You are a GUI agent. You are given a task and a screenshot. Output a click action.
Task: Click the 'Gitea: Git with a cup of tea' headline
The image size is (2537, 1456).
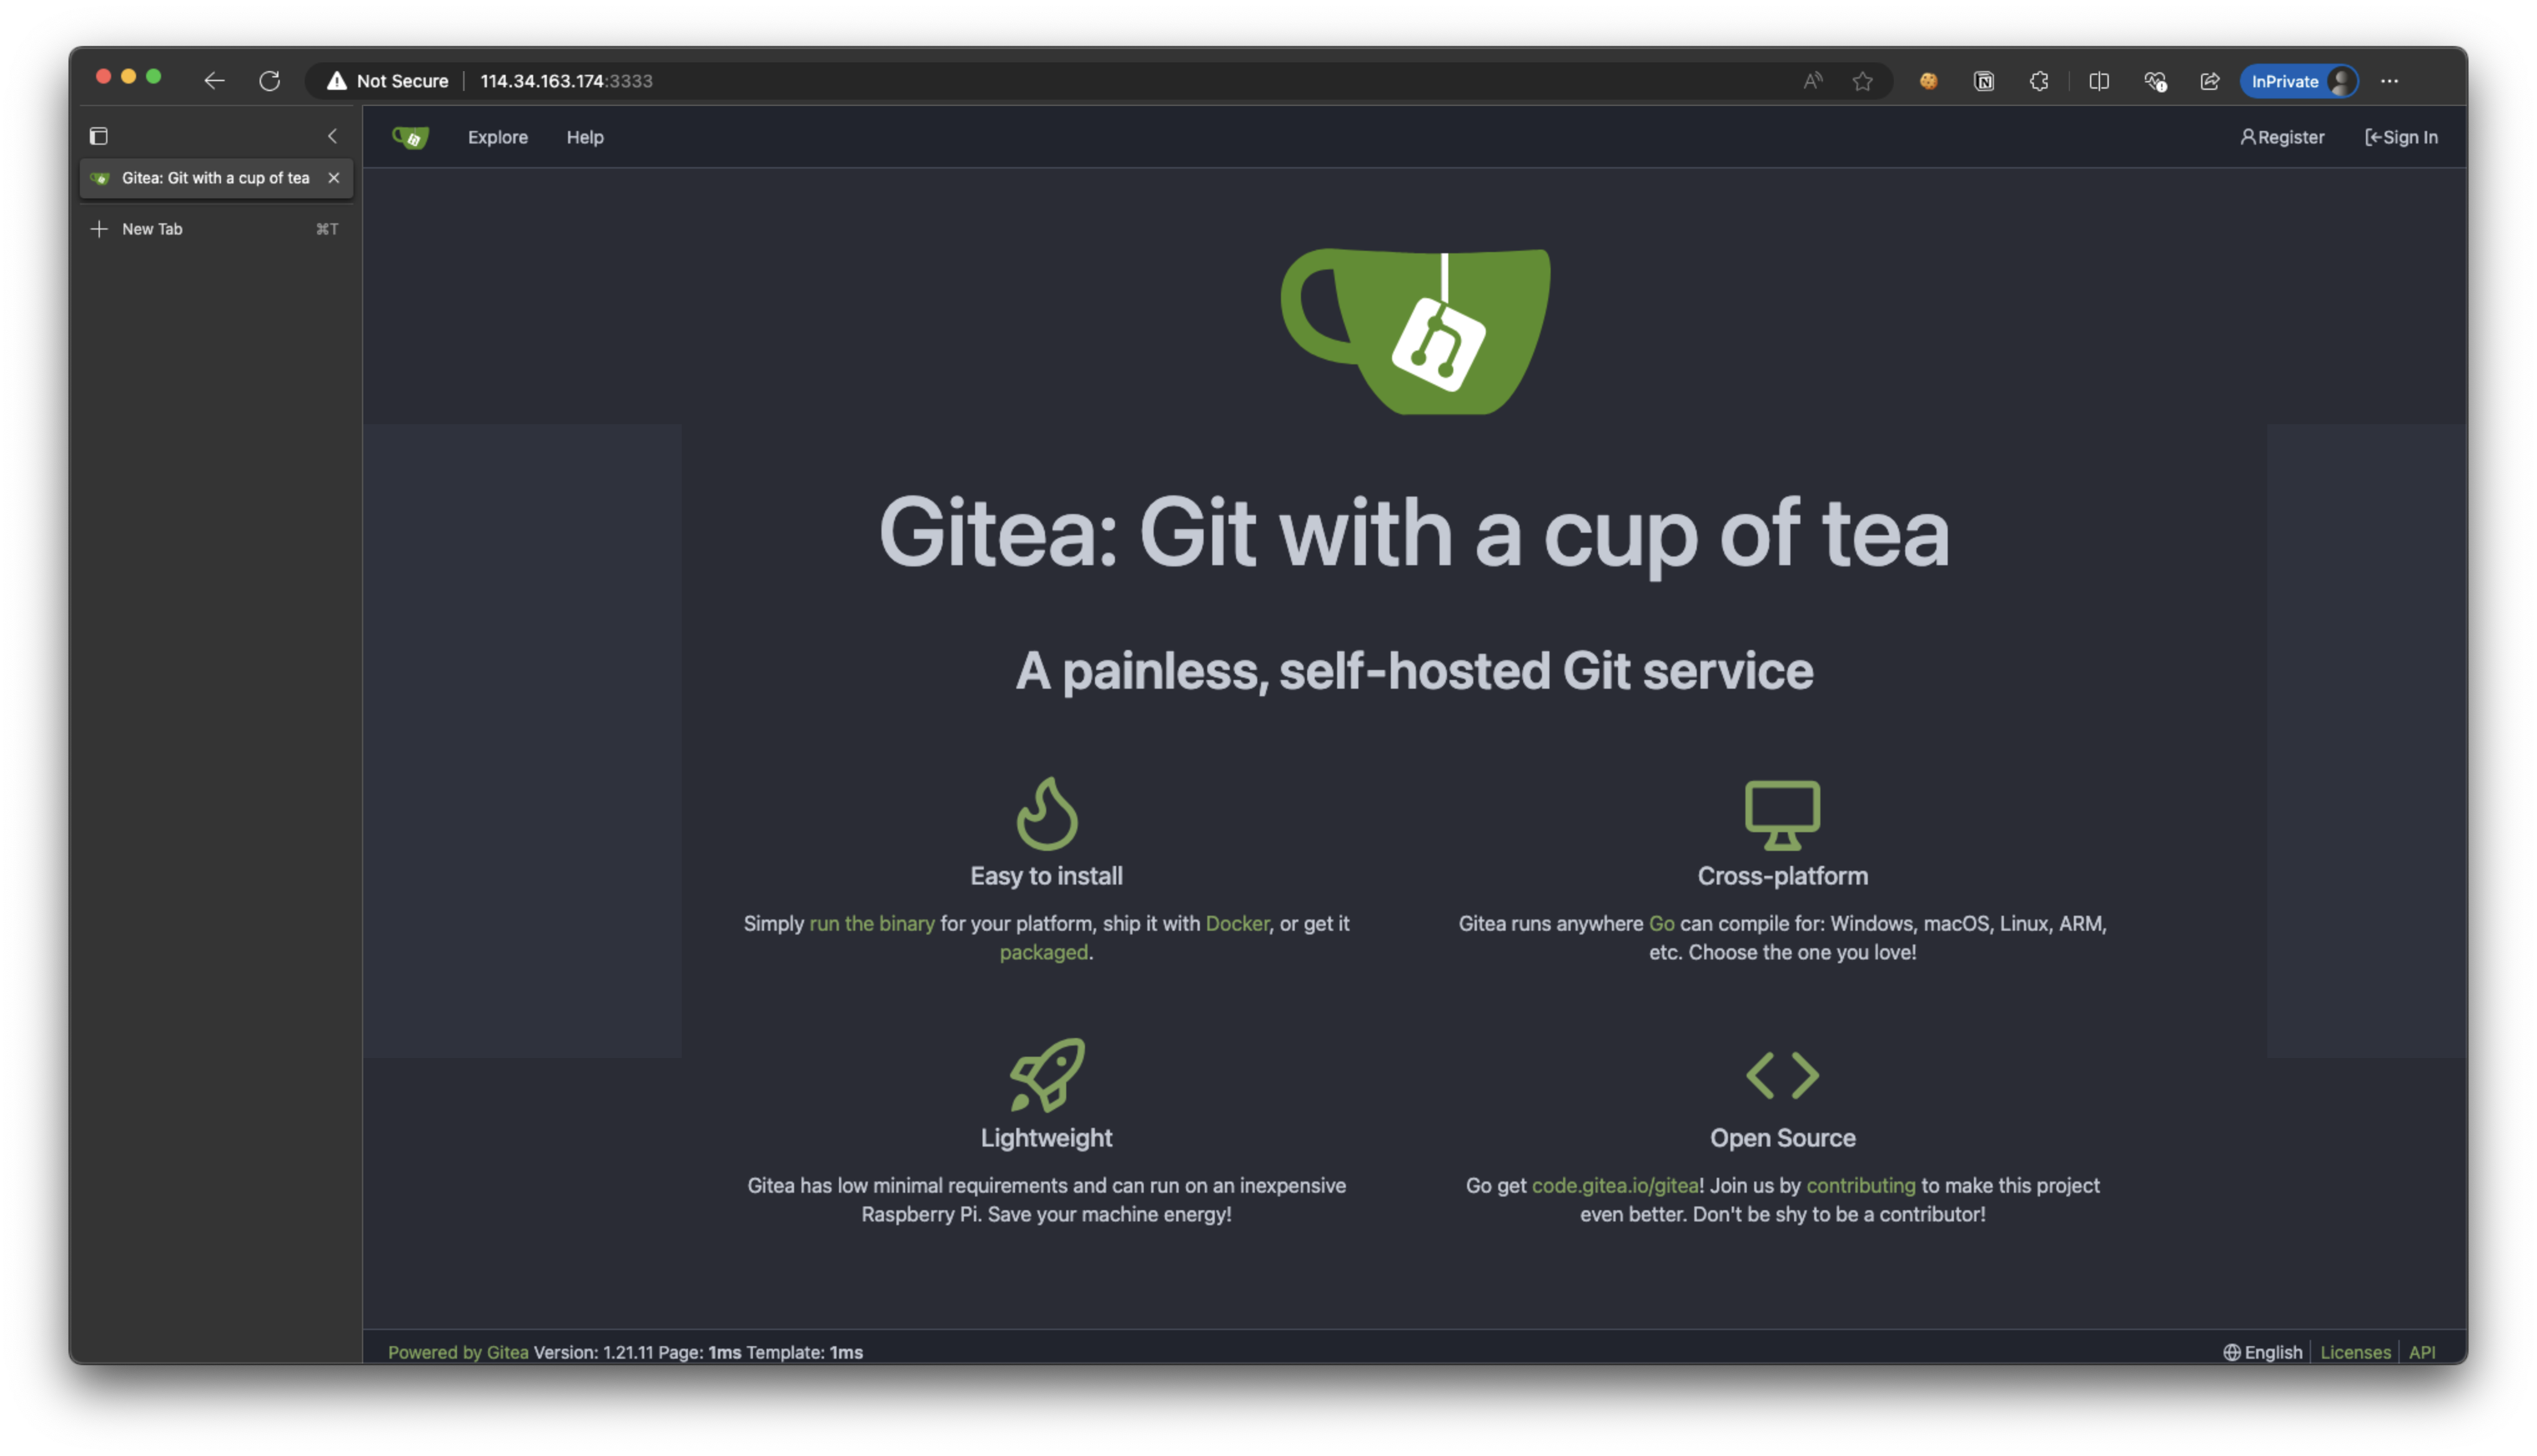(1415, 533)
